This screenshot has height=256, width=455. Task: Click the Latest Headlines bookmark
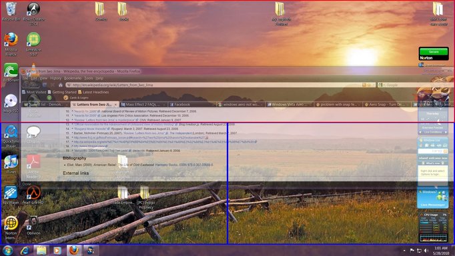tap(93, 92)
